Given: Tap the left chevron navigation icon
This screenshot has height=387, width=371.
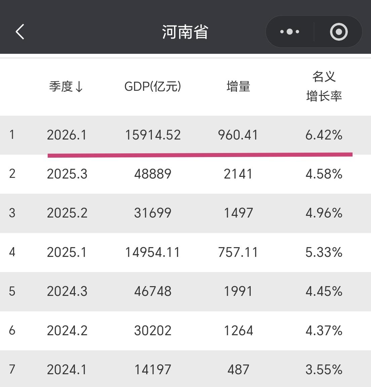Looking at the screenshot, I should pyautogui.click(x=20, y=32).
